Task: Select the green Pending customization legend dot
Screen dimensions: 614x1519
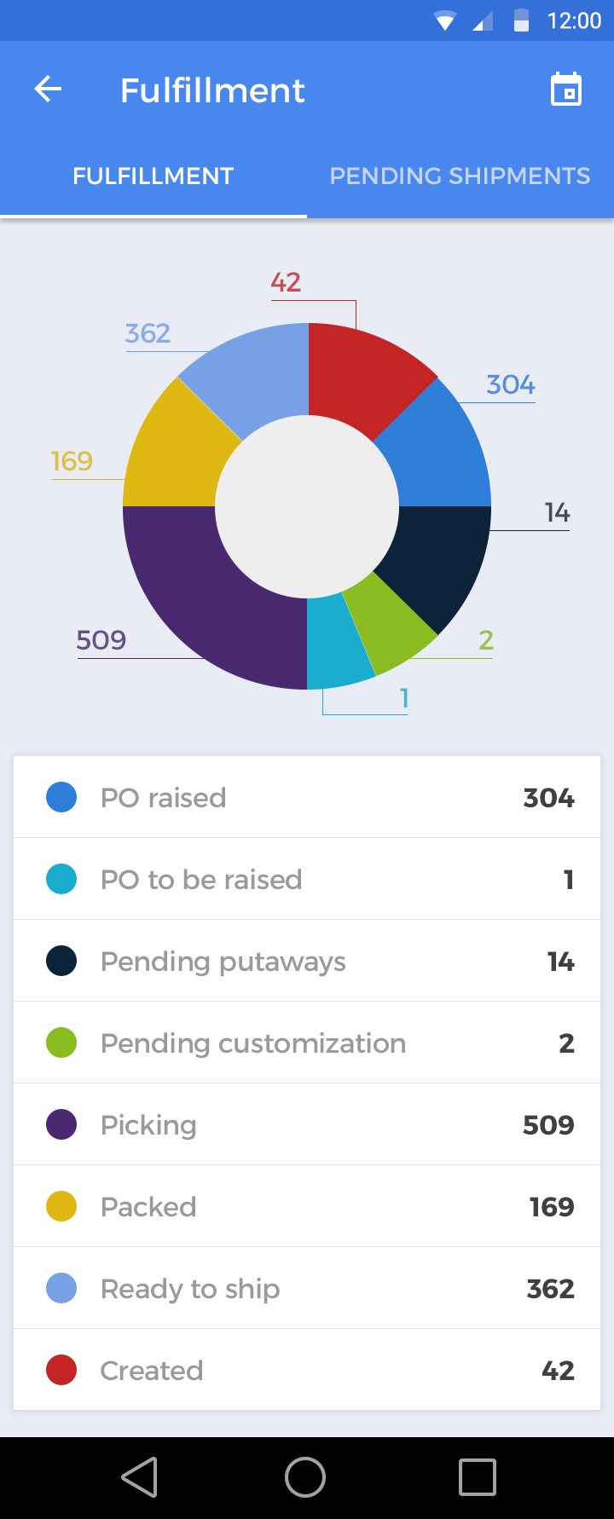Action: [x=61, y=1043]
